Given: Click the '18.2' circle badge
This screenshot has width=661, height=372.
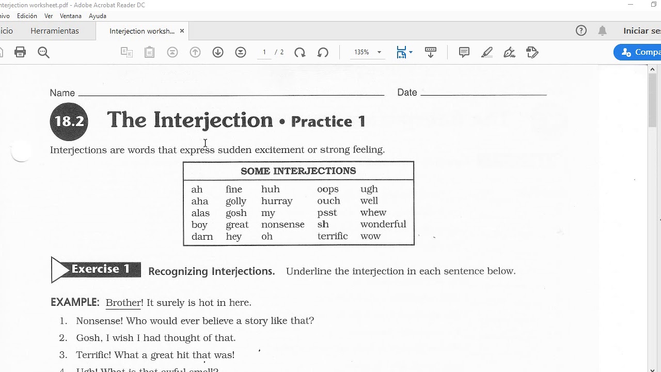Looking at the screenshot, I should [69, 121].
